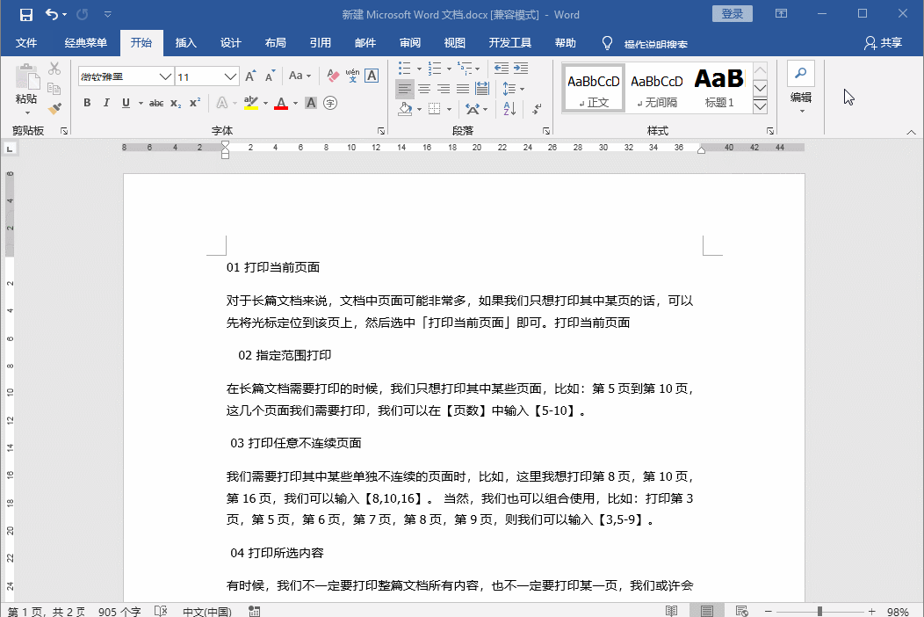
Task: Select the subscript icon
Action: 175,103
